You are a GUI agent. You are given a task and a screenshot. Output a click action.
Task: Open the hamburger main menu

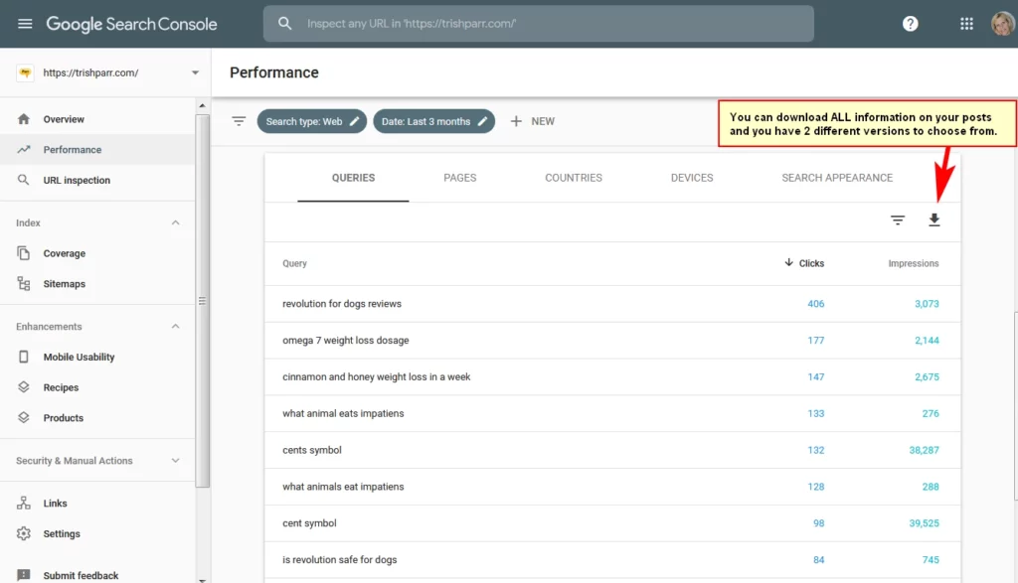(x=25, y=24)
